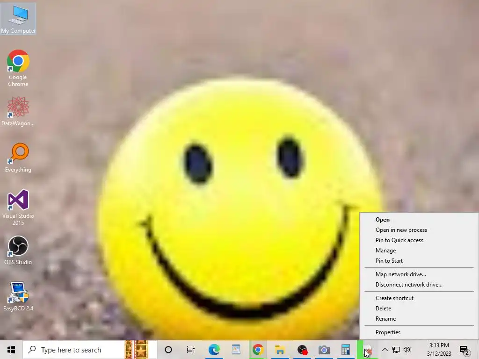Select the EasyBCD 2.4 desktop shortcut
Screen dimensions: 479x359
(x=18, y=297)
